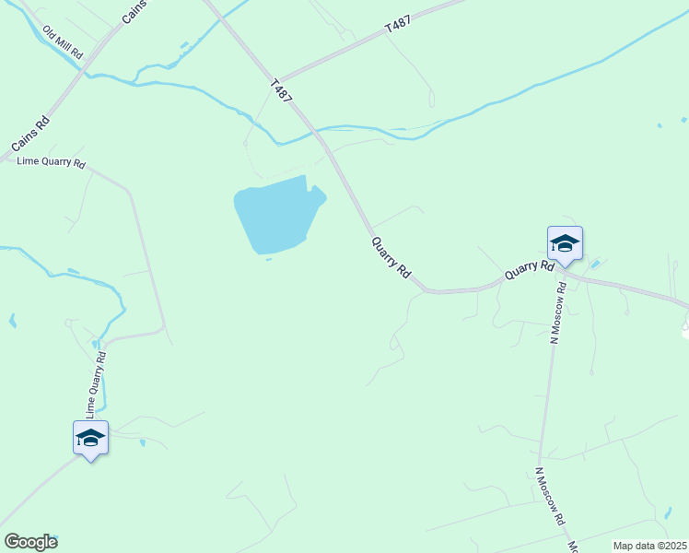Image resolution: width=689 pixels, height=553 pixels.
Task: Click the Old Mill Rd label
Action: coord(63,42)
